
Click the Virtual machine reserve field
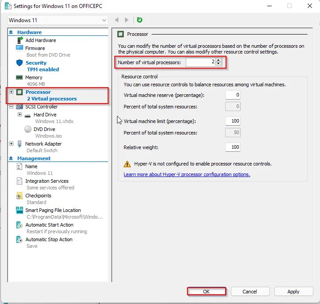233,95
